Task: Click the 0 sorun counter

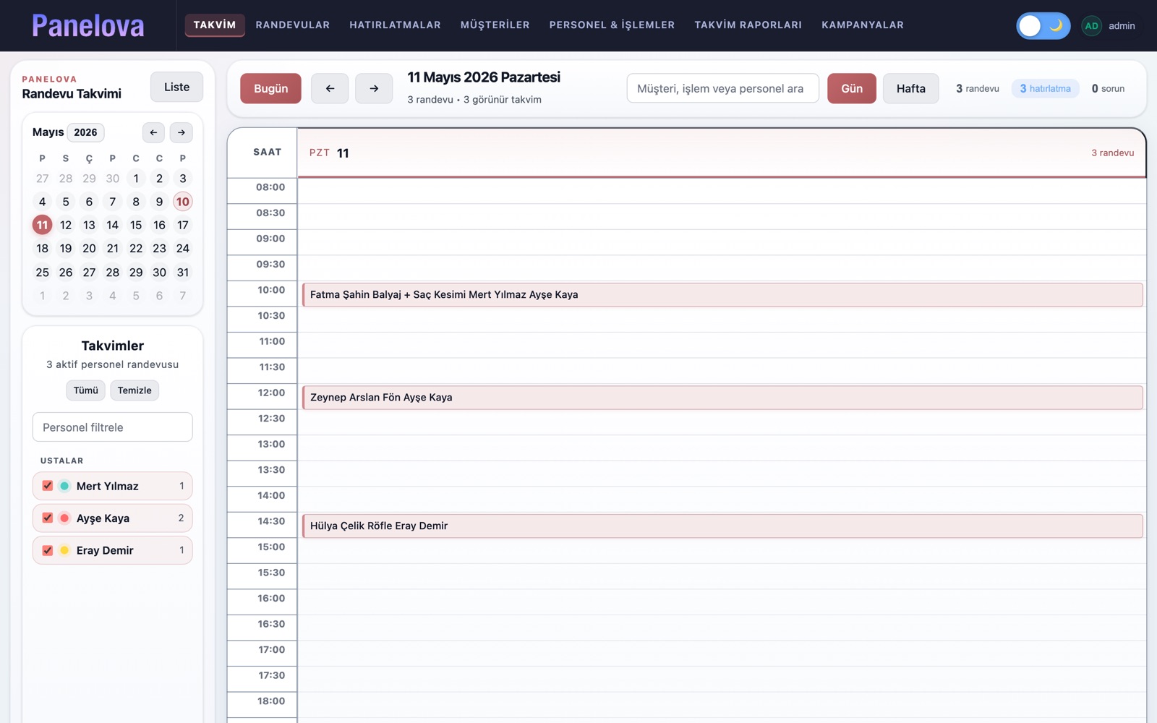Action: [1108, 88]
